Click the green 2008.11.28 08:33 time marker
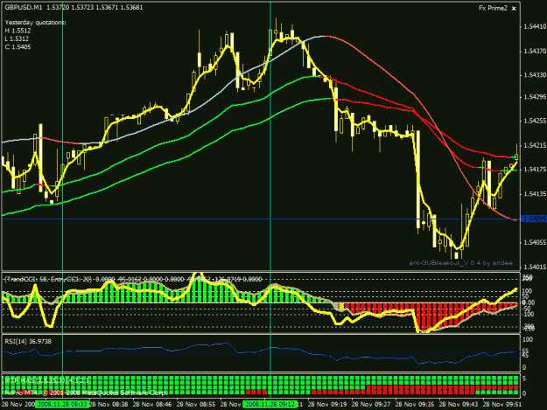This screenshot has height=410, width=547. click(x=62, y=405)
